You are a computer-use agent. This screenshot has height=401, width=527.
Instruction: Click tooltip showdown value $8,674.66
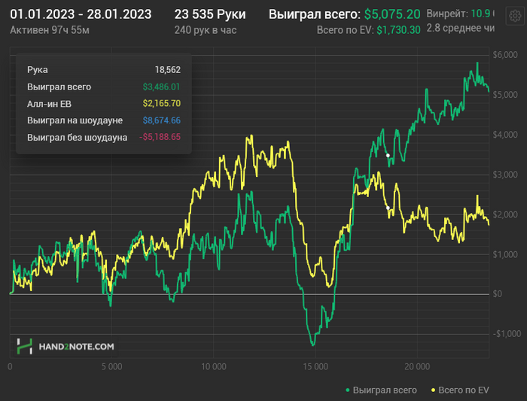click(x=161, y=120)
